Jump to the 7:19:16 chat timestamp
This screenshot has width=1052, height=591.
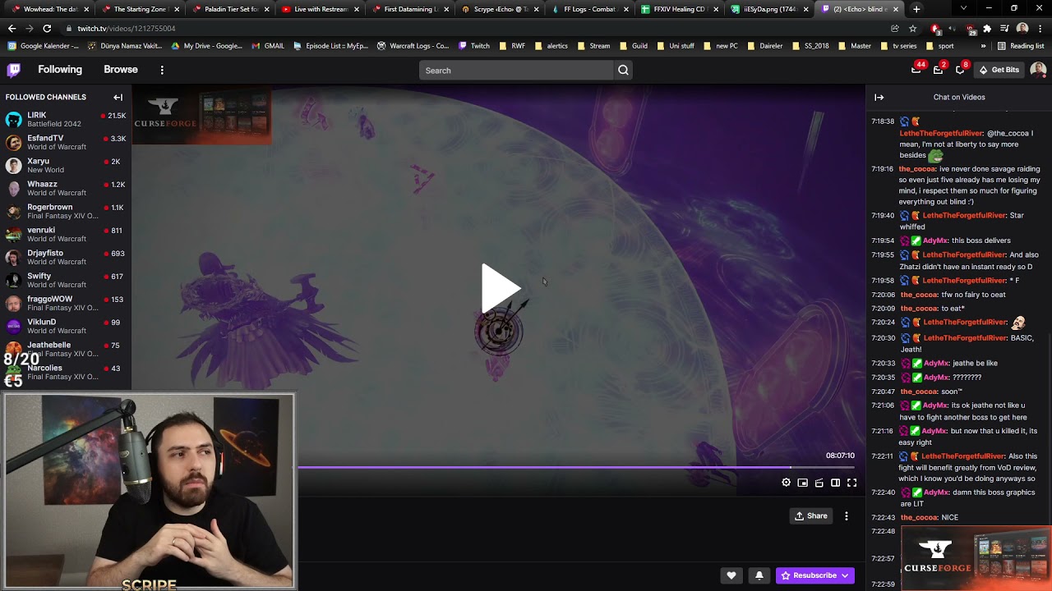click(x=883, y=169)
